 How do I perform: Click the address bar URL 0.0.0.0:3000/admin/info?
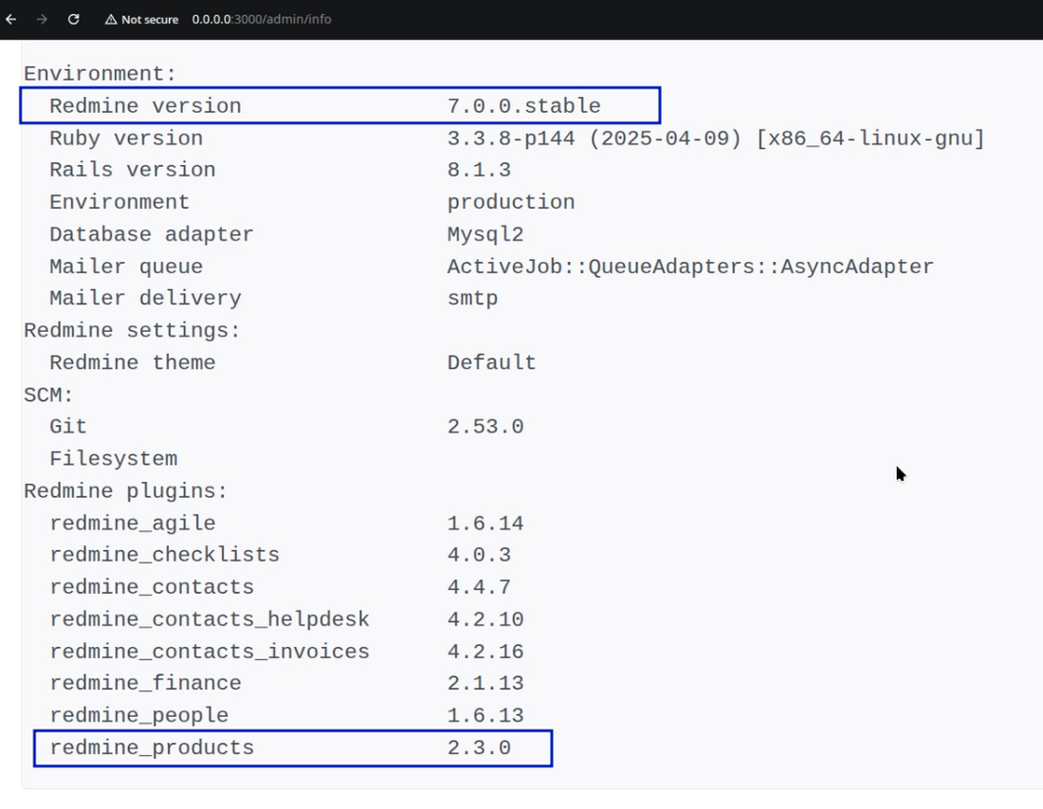coord(262,19)
